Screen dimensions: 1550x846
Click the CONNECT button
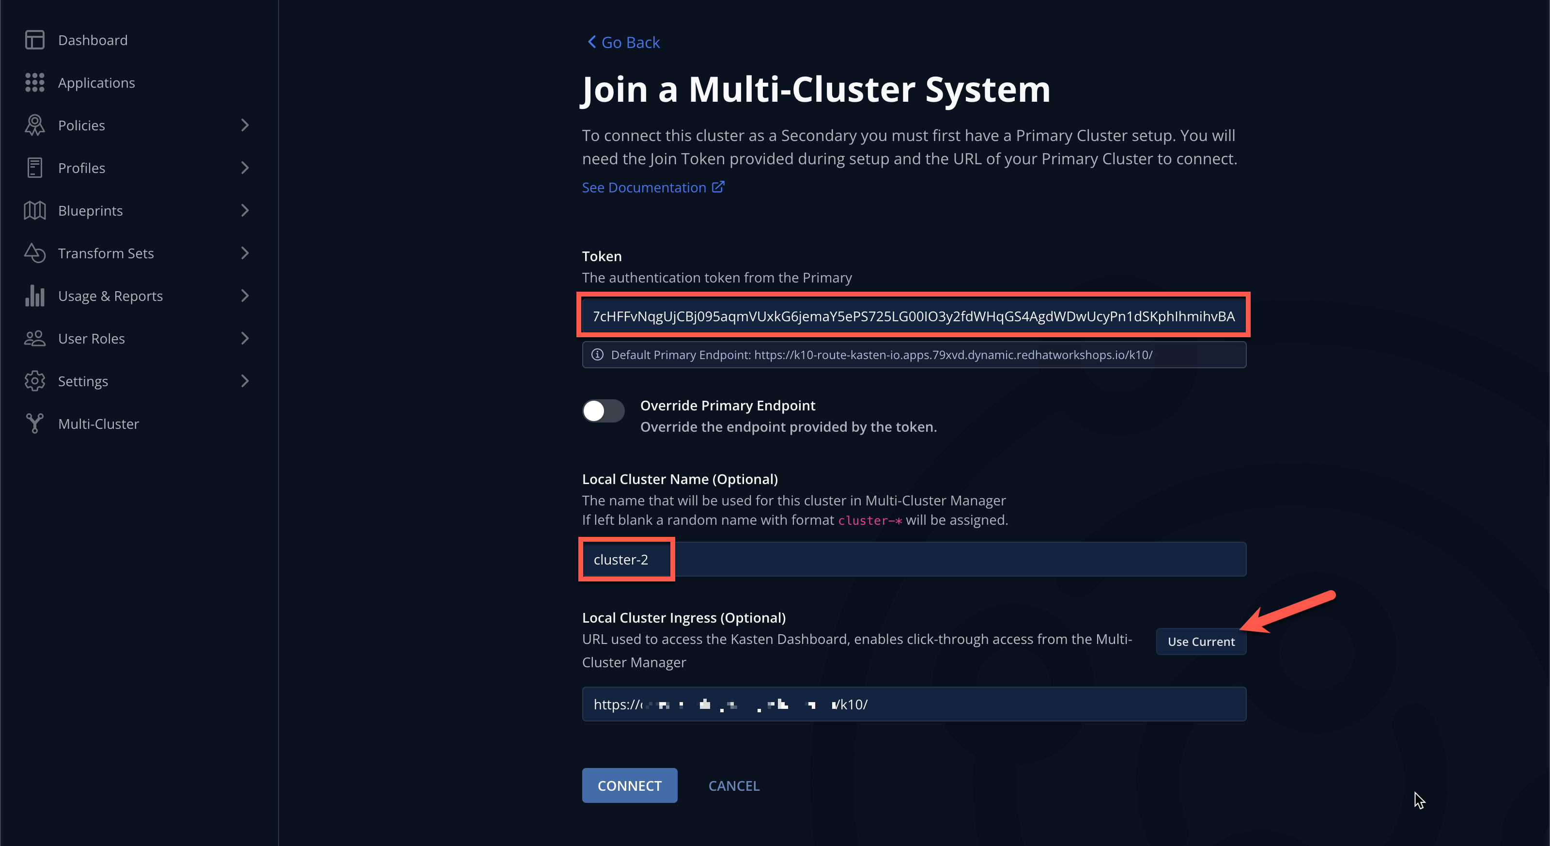pyautogui.click(x=629, y=785)
